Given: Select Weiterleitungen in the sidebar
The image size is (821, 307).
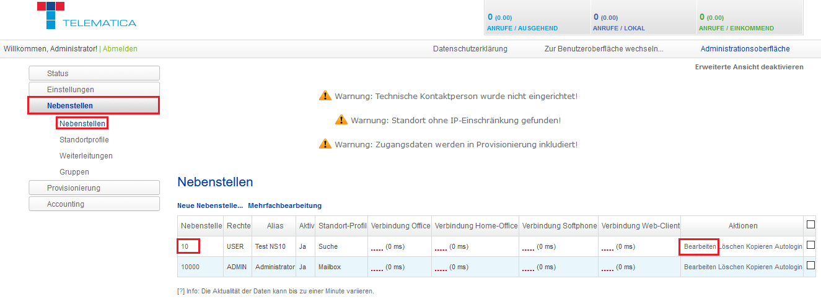Looking at the screenshot, I should click(86, 156).
